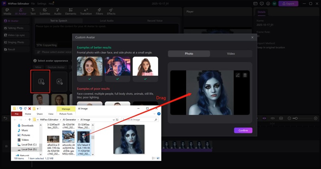Viewport: 321px width, 169px height.
Task: Open the Effects tool
Action: click(x=111, y=12)
